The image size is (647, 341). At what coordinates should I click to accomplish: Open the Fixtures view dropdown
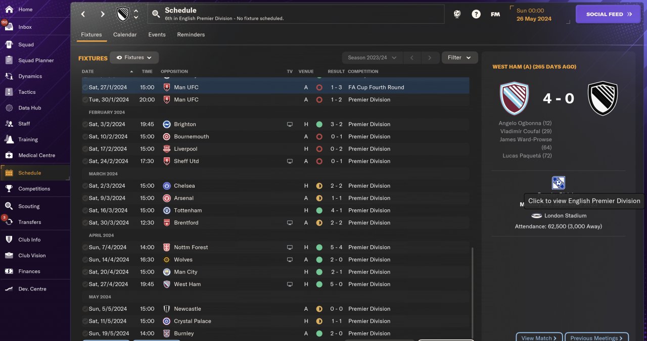tap(134, 58)
